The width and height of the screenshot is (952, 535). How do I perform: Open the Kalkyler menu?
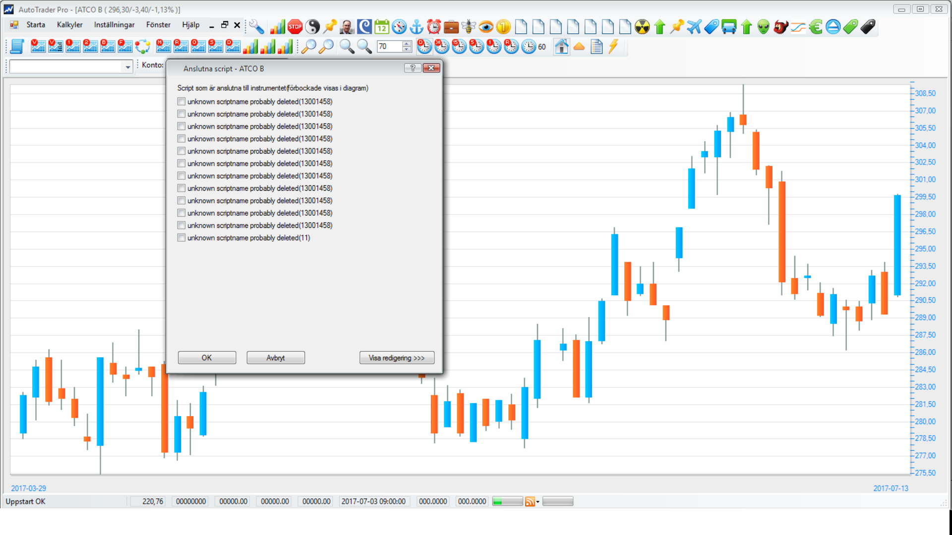(x=69, y=25)
